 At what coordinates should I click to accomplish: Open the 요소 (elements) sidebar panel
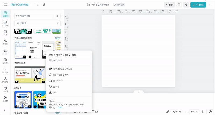tap(5, 52)
